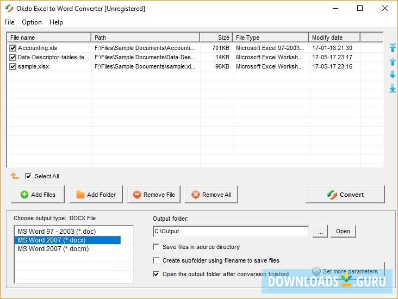Start conversion with the Convert button
This screenshot has width=398, height=299.
tap(345, 195)
